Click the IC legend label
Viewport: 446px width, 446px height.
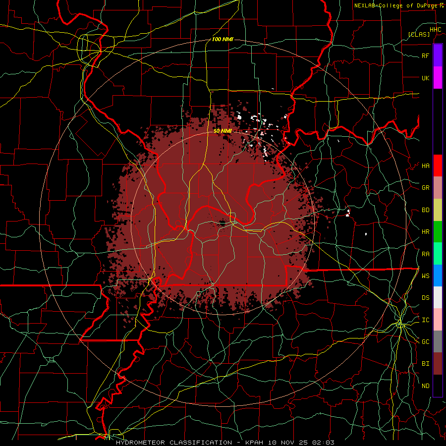pyautogui.click(x=425, y=320)
